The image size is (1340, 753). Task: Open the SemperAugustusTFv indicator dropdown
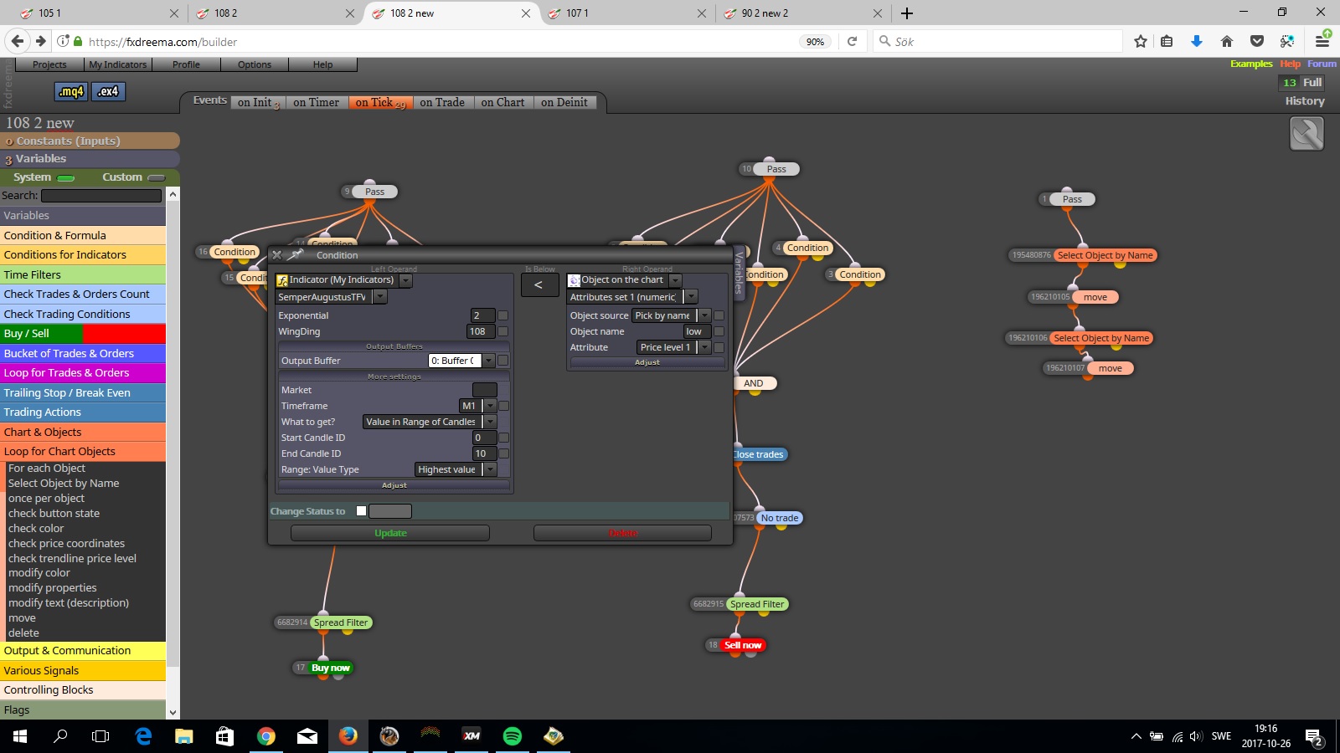click(x=380, y=297)
